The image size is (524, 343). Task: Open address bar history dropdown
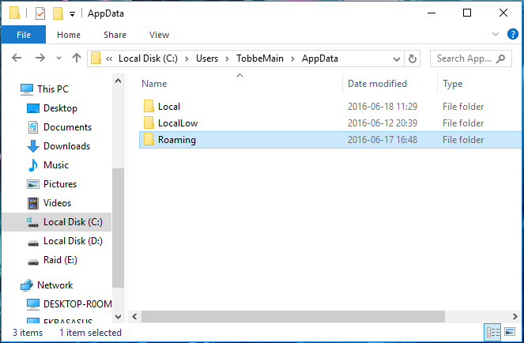pos(397,59)
